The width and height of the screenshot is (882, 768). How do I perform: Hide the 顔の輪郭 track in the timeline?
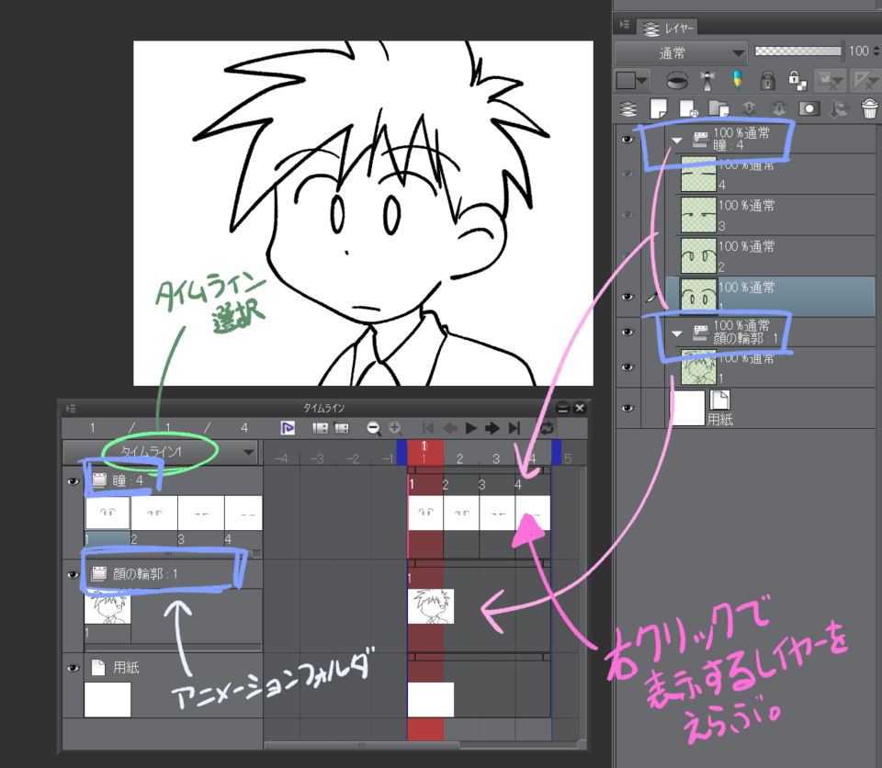73,575
